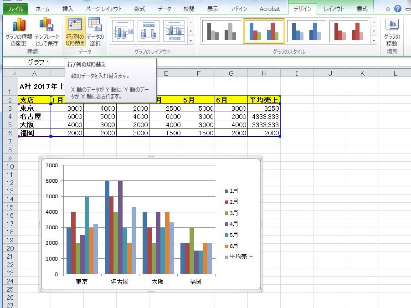Viewport: 411px width, 308px height.
Task: Open the Name Box showing グラフ 1
Action: (x=34, y=62)
